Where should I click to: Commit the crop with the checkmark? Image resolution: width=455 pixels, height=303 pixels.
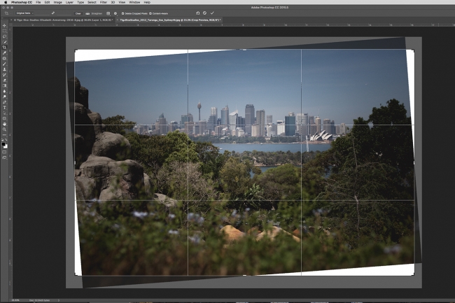point(212,13)
